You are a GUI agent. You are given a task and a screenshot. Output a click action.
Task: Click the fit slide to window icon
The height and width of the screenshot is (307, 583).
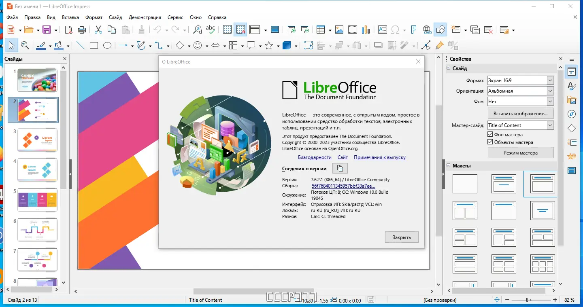coord(497,300)
